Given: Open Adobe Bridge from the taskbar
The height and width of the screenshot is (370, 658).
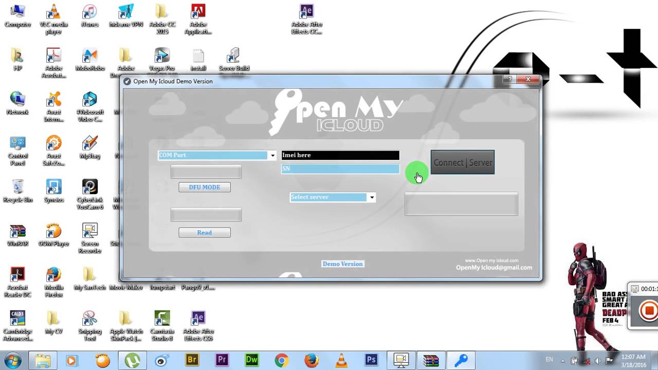Looking at the screenshot, I should click(192, 360).
